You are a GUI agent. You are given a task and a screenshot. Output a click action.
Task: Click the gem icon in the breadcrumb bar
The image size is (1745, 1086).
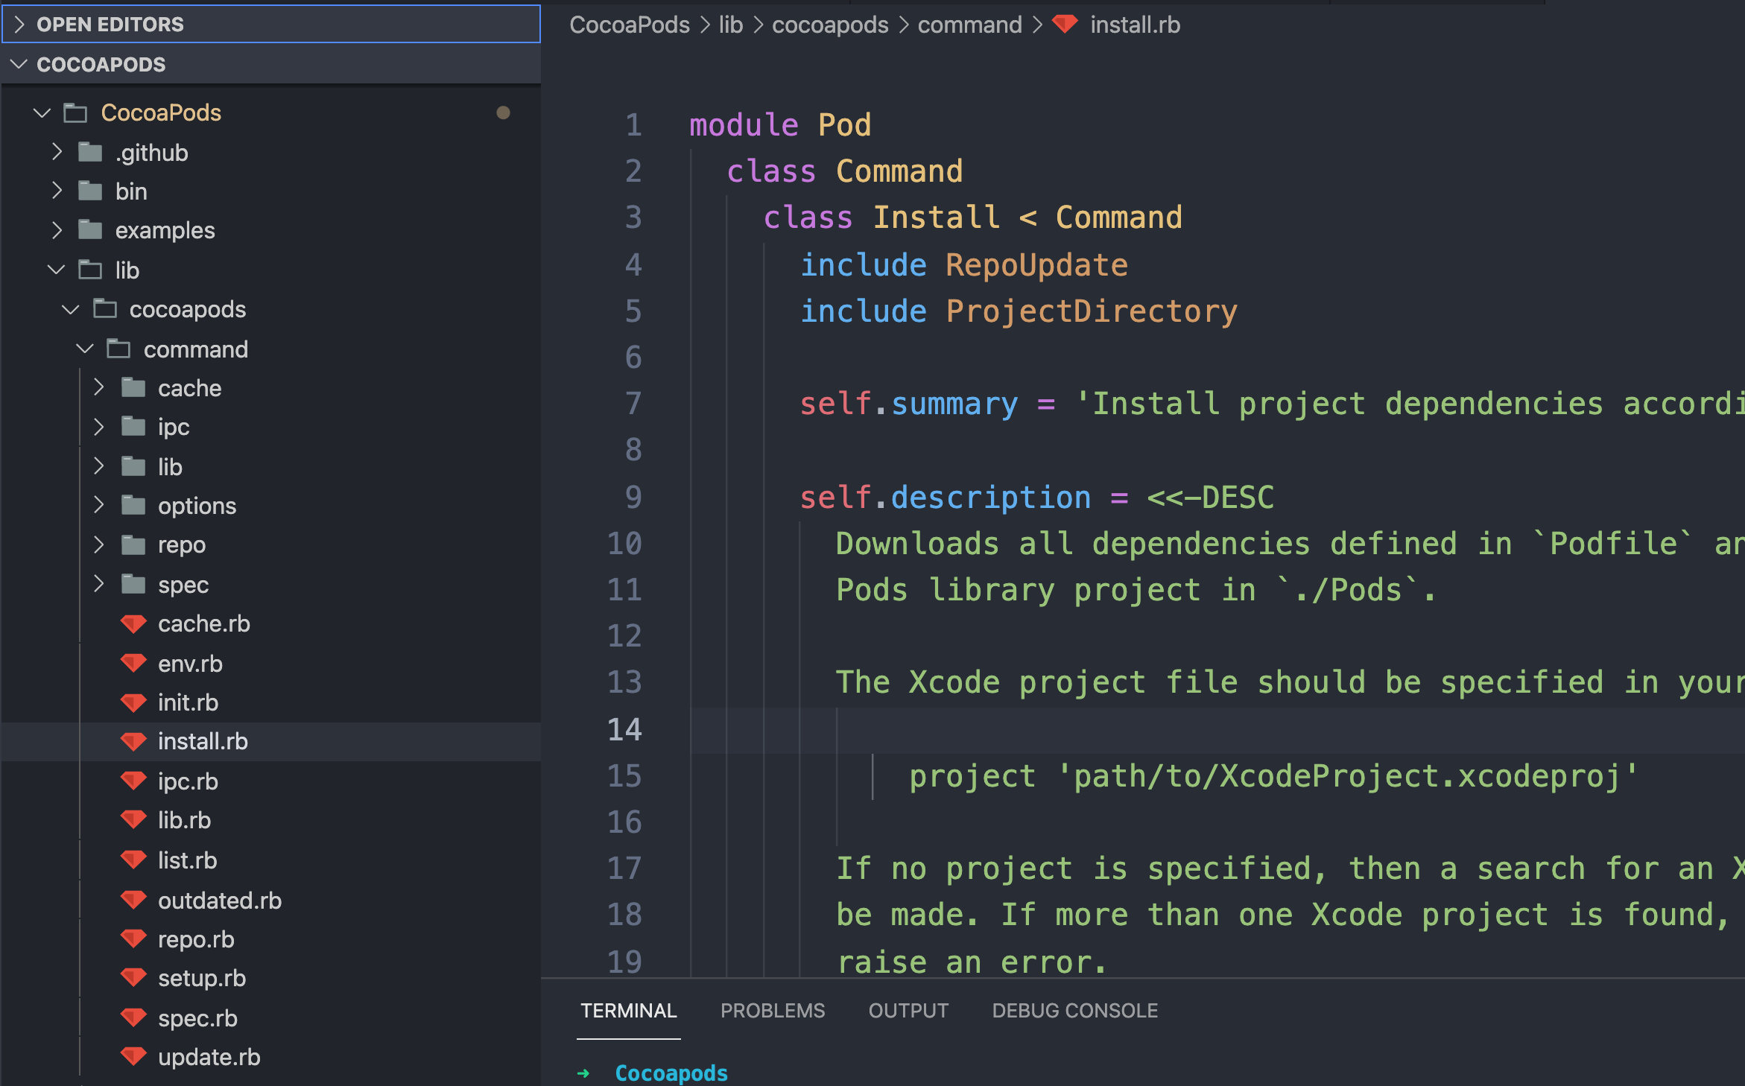1065,25
